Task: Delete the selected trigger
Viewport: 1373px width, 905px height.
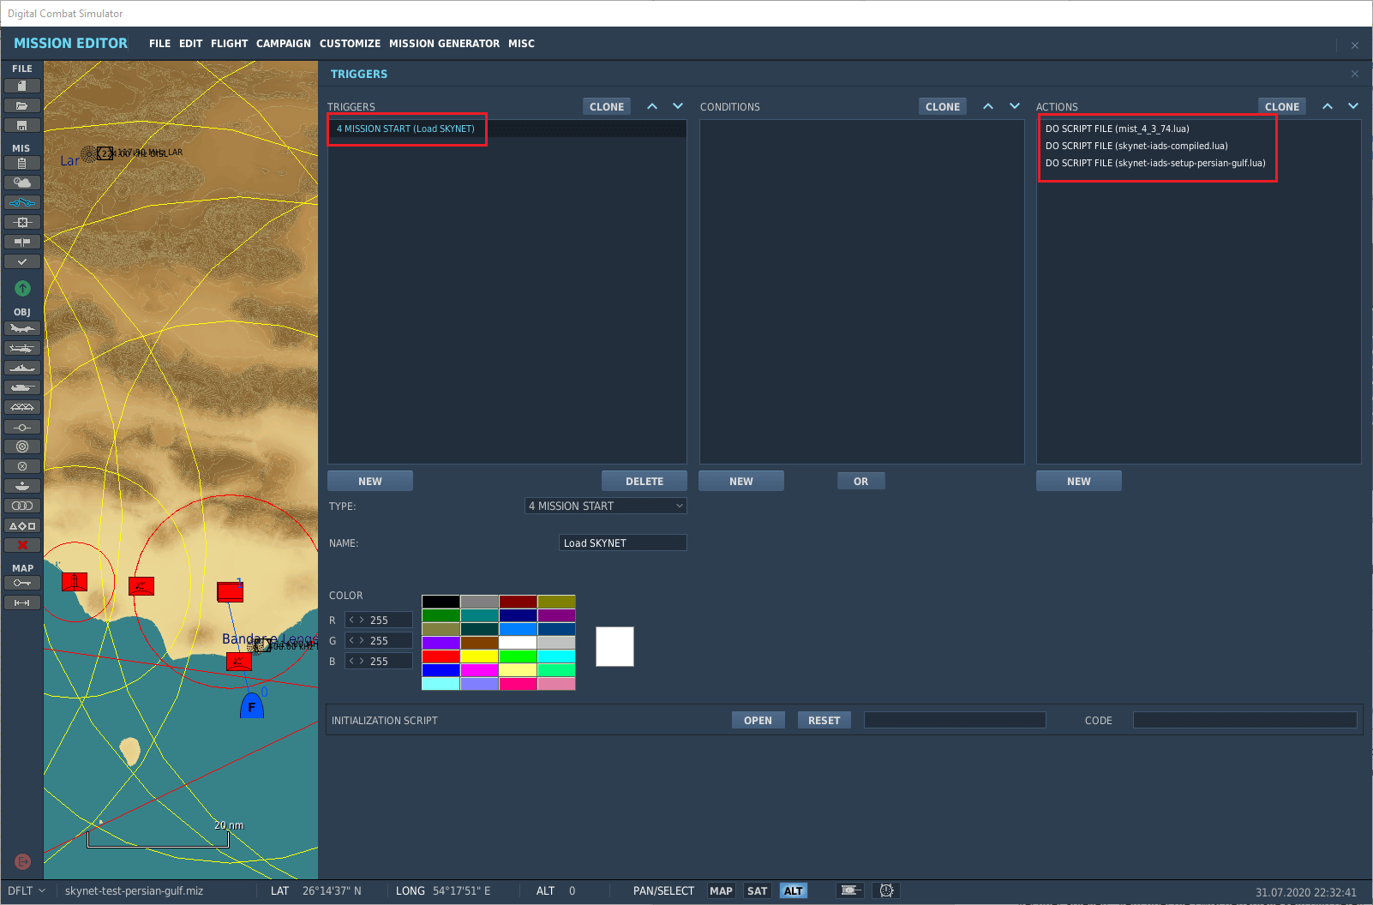Action: 645,481
